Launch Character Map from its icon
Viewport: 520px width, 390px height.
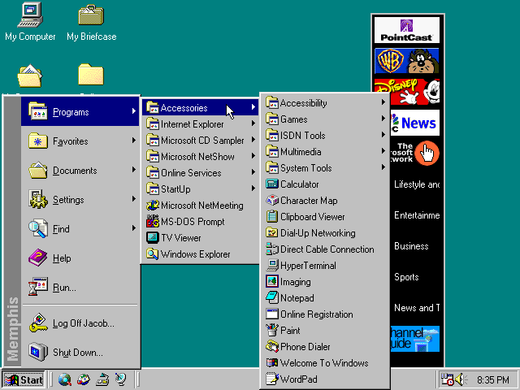pos(272,201)
